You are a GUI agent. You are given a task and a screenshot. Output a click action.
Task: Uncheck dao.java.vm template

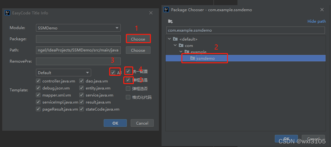point(82,81)
